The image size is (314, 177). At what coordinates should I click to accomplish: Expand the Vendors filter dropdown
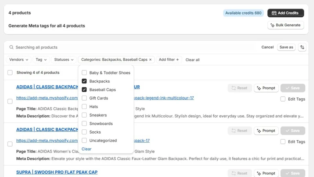point(18,60)
